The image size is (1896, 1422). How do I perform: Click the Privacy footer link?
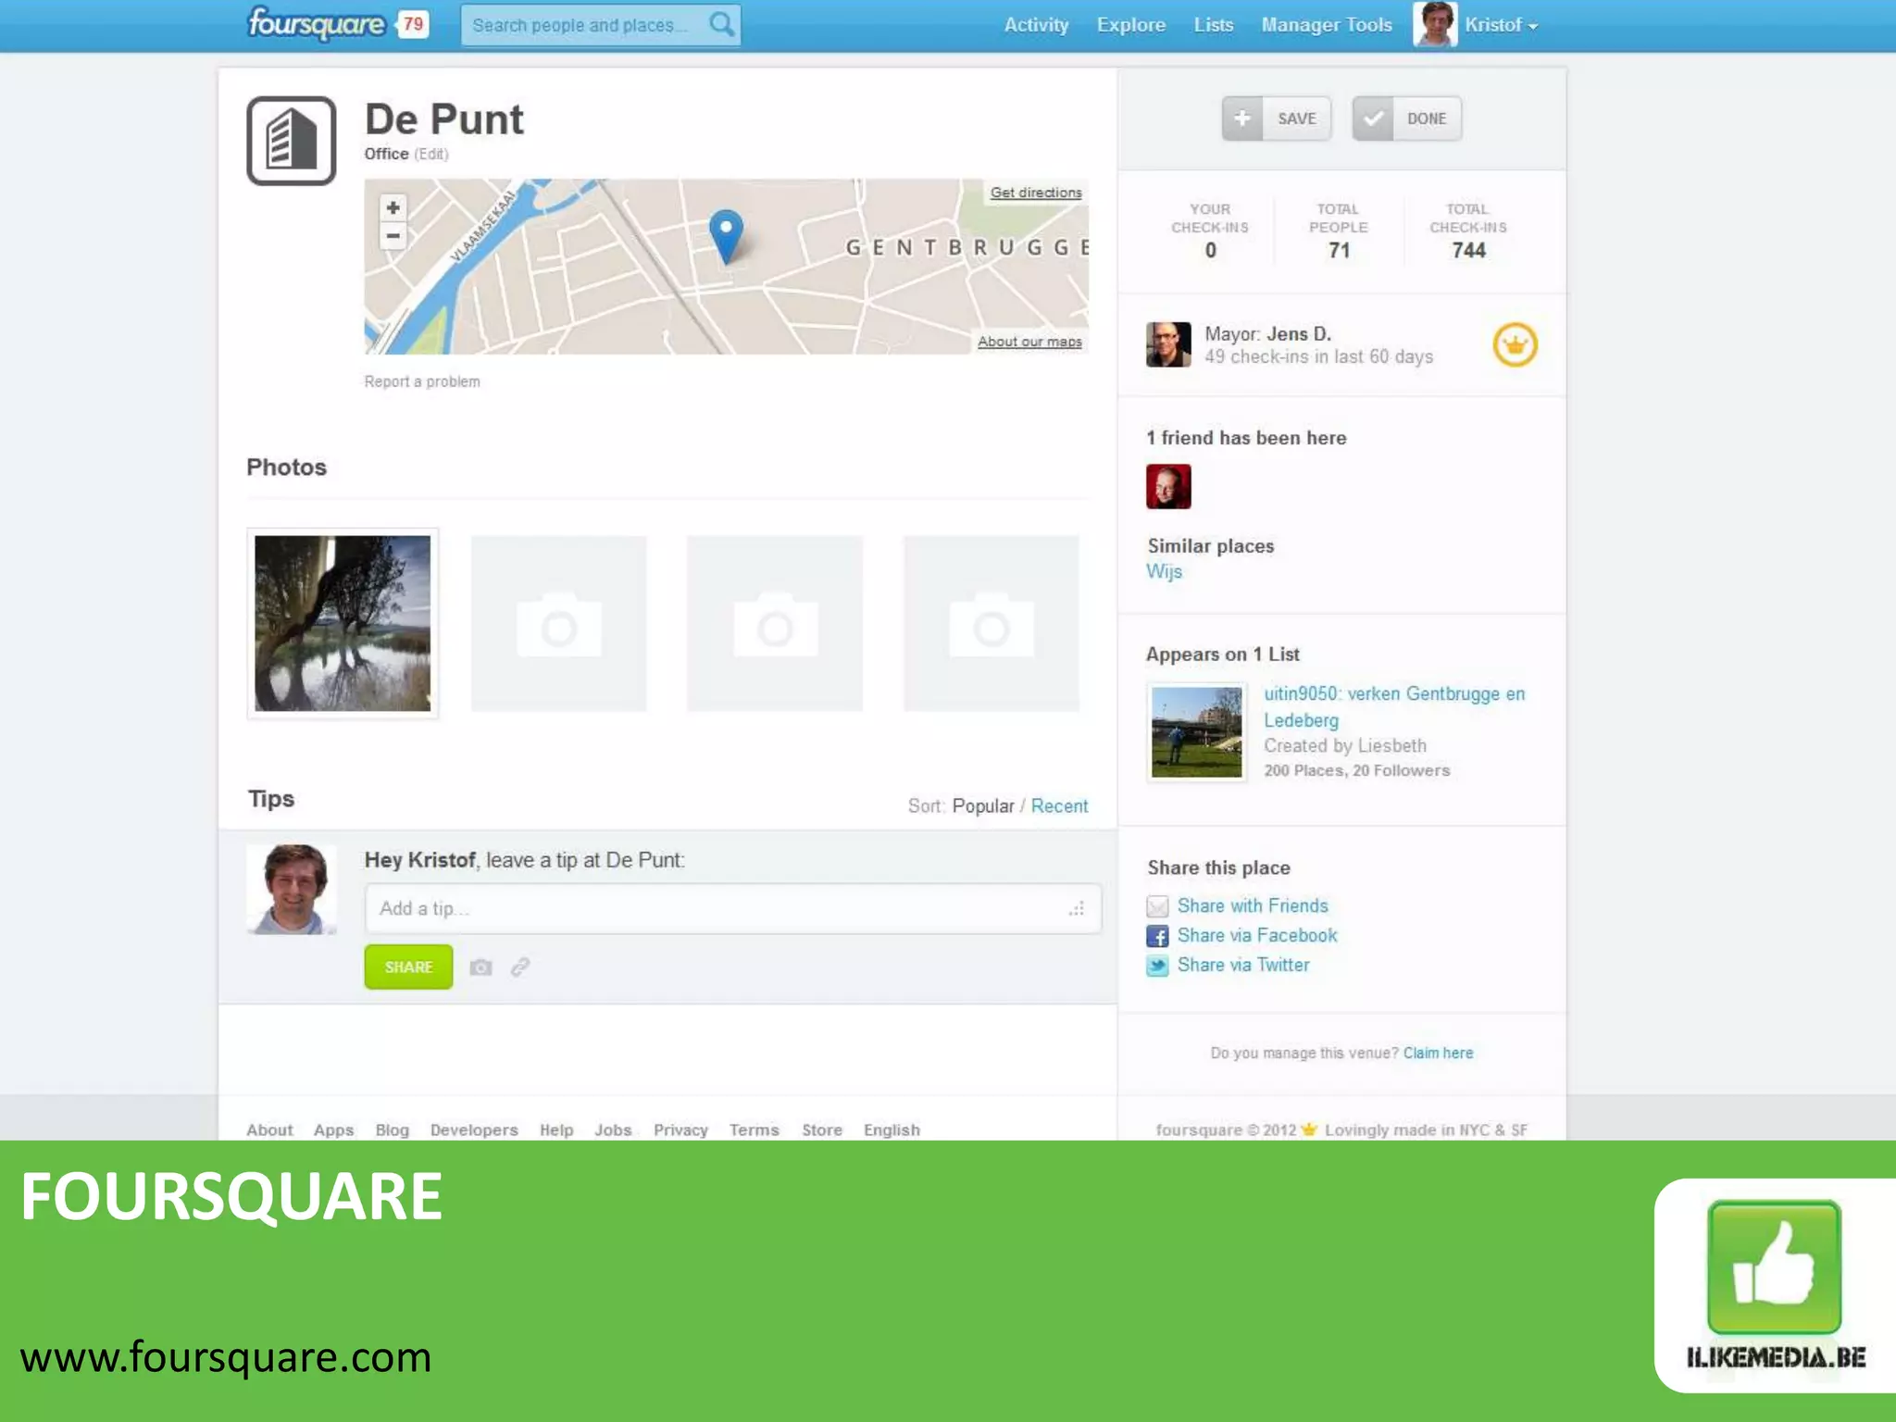[680, 1129]
